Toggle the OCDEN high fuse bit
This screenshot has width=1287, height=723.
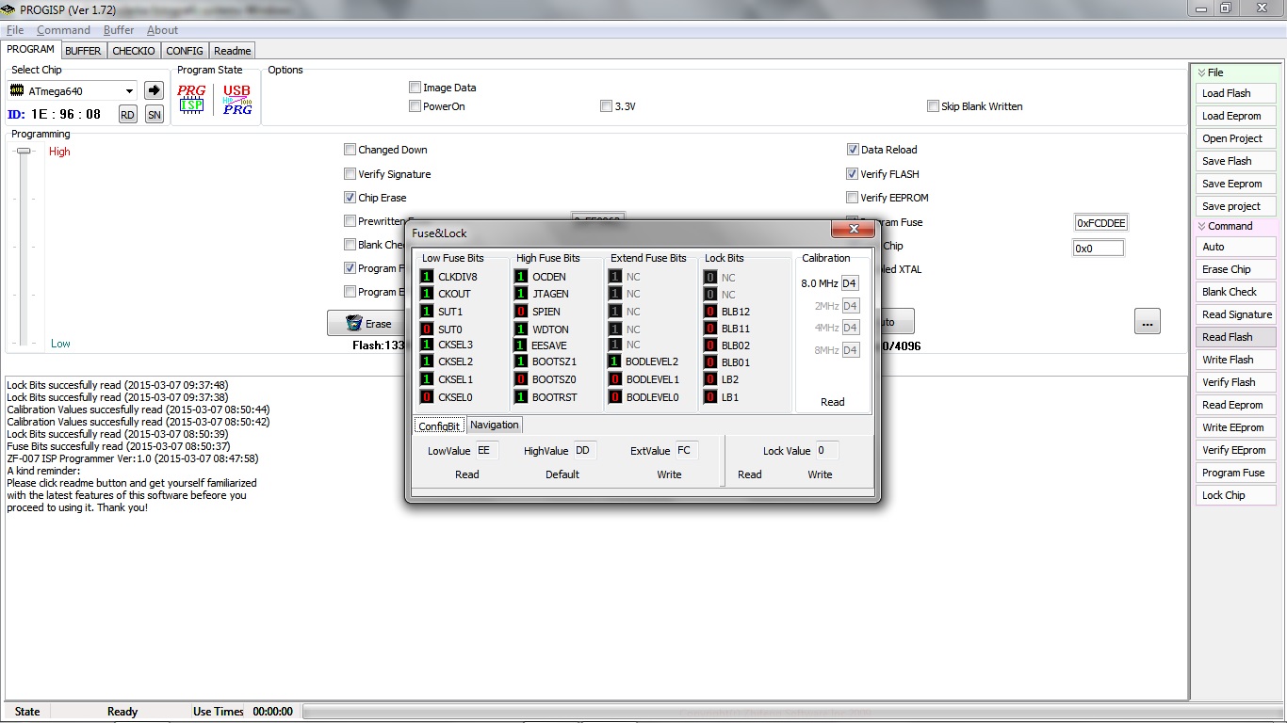click(521, 277)
